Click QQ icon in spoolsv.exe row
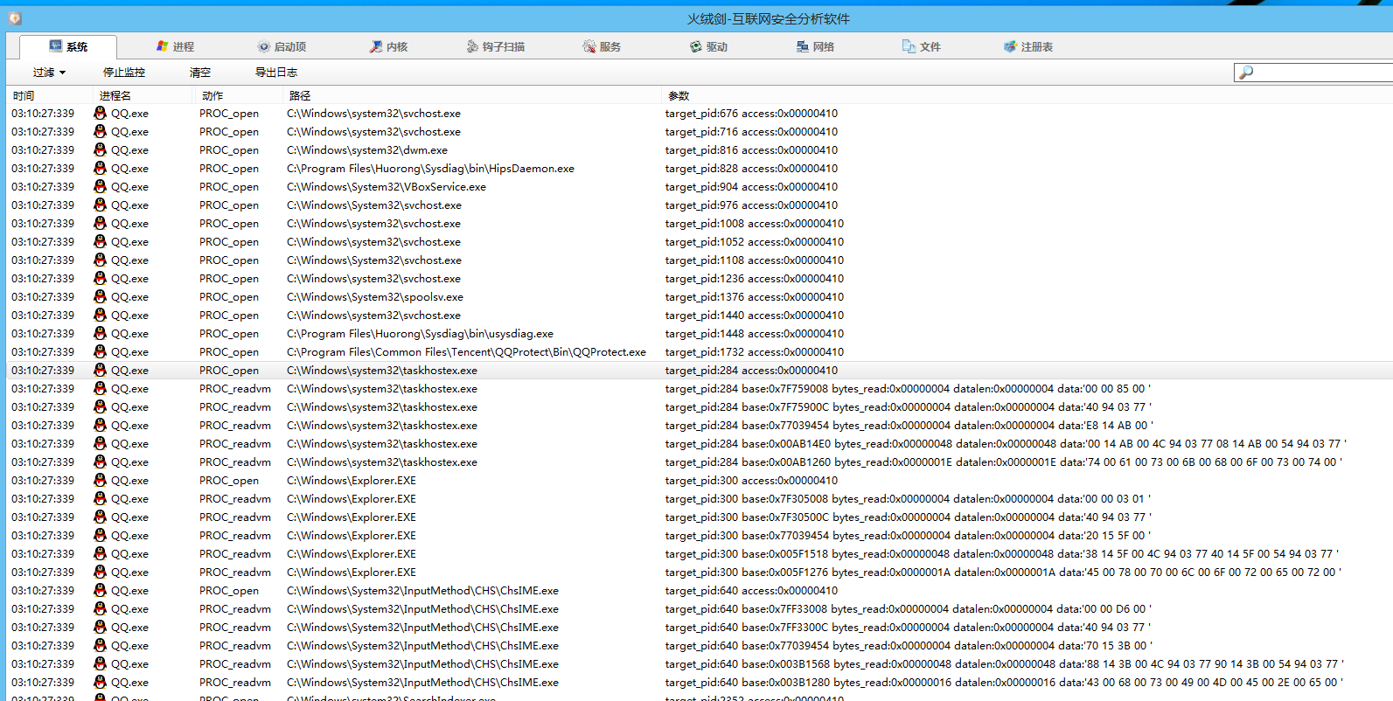1393x701 pixels. pos(101,296)
